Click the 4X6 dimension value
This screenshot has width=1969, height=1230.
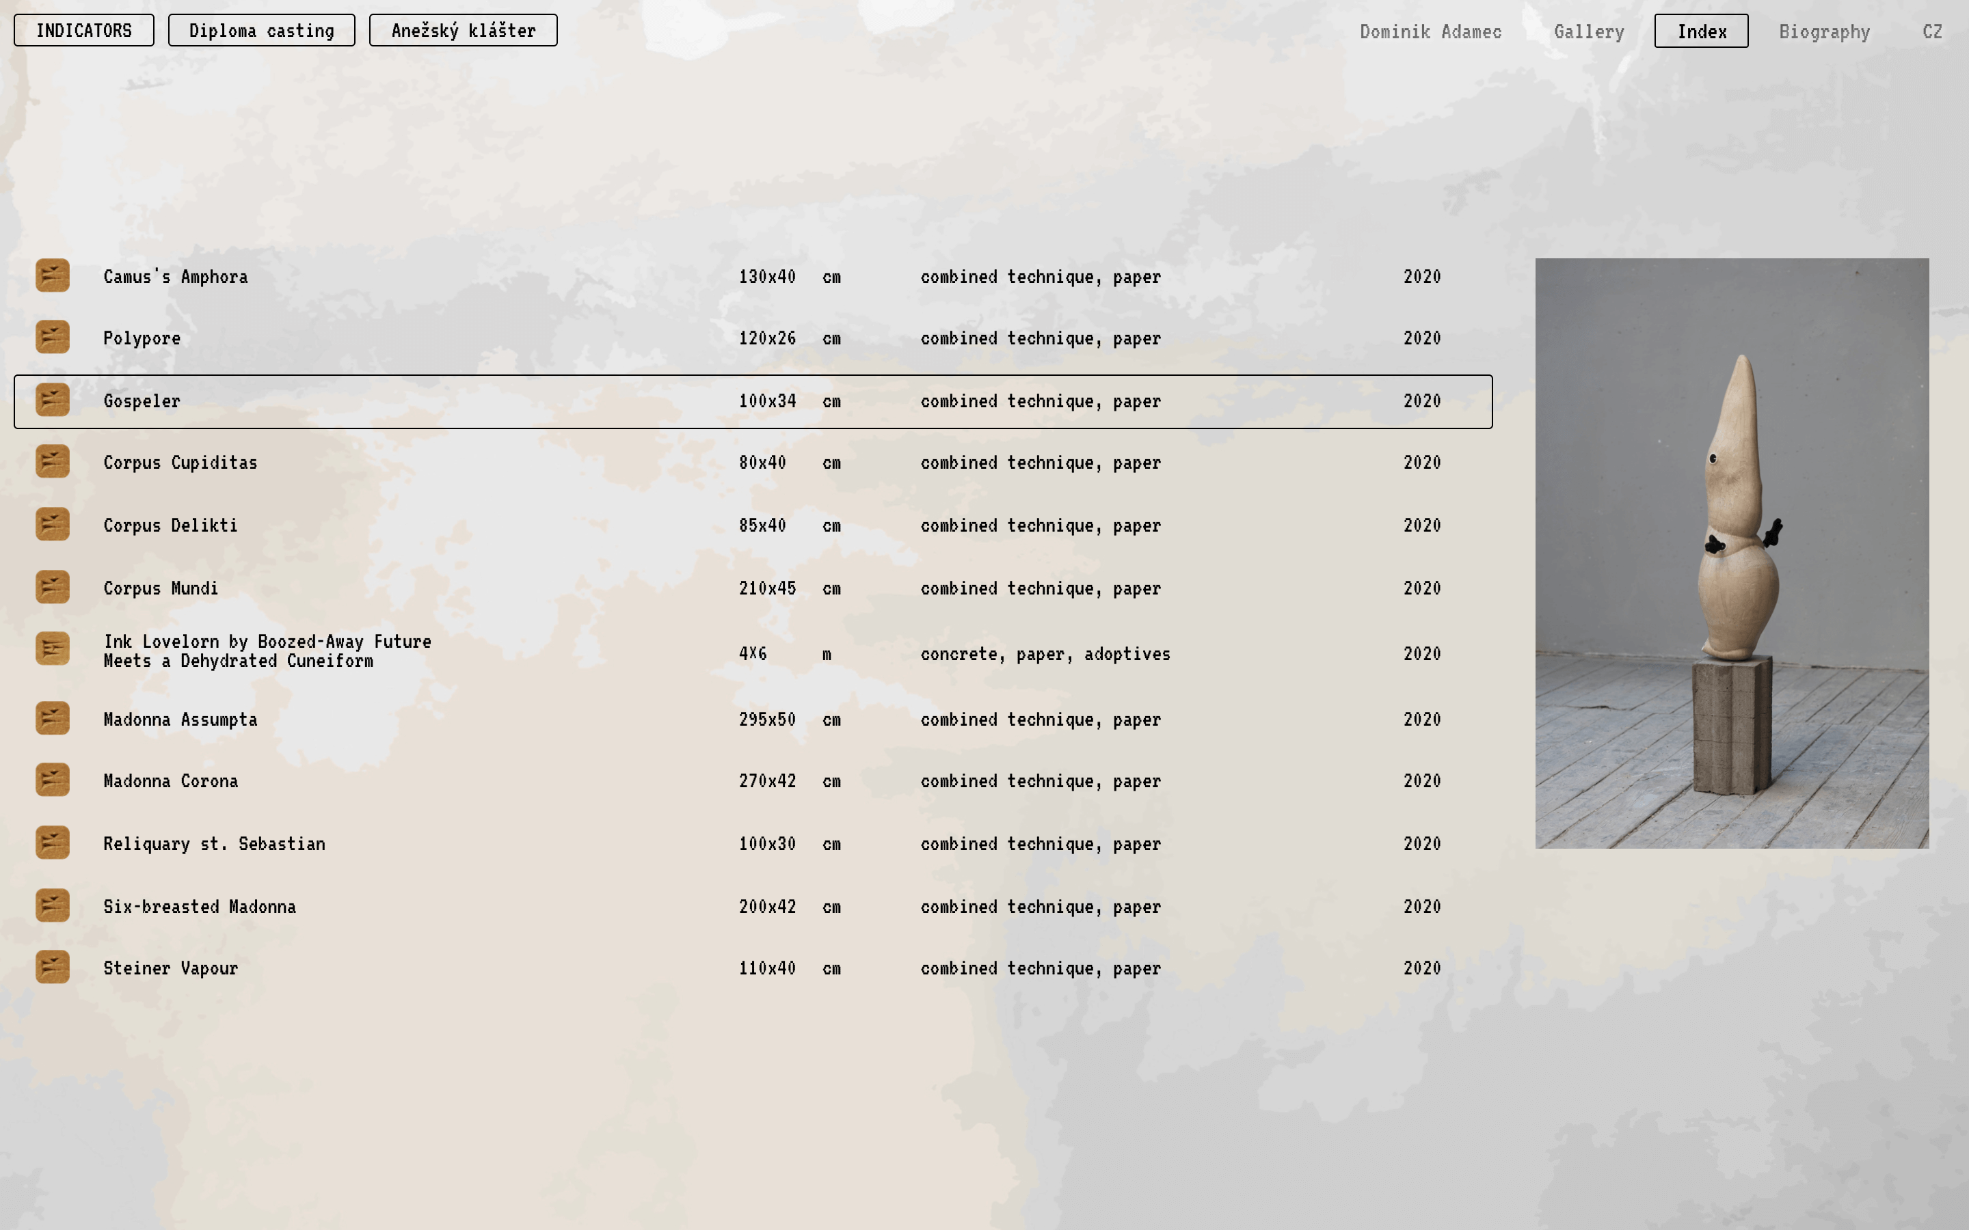pyautogui.click(x=753, y=654)
